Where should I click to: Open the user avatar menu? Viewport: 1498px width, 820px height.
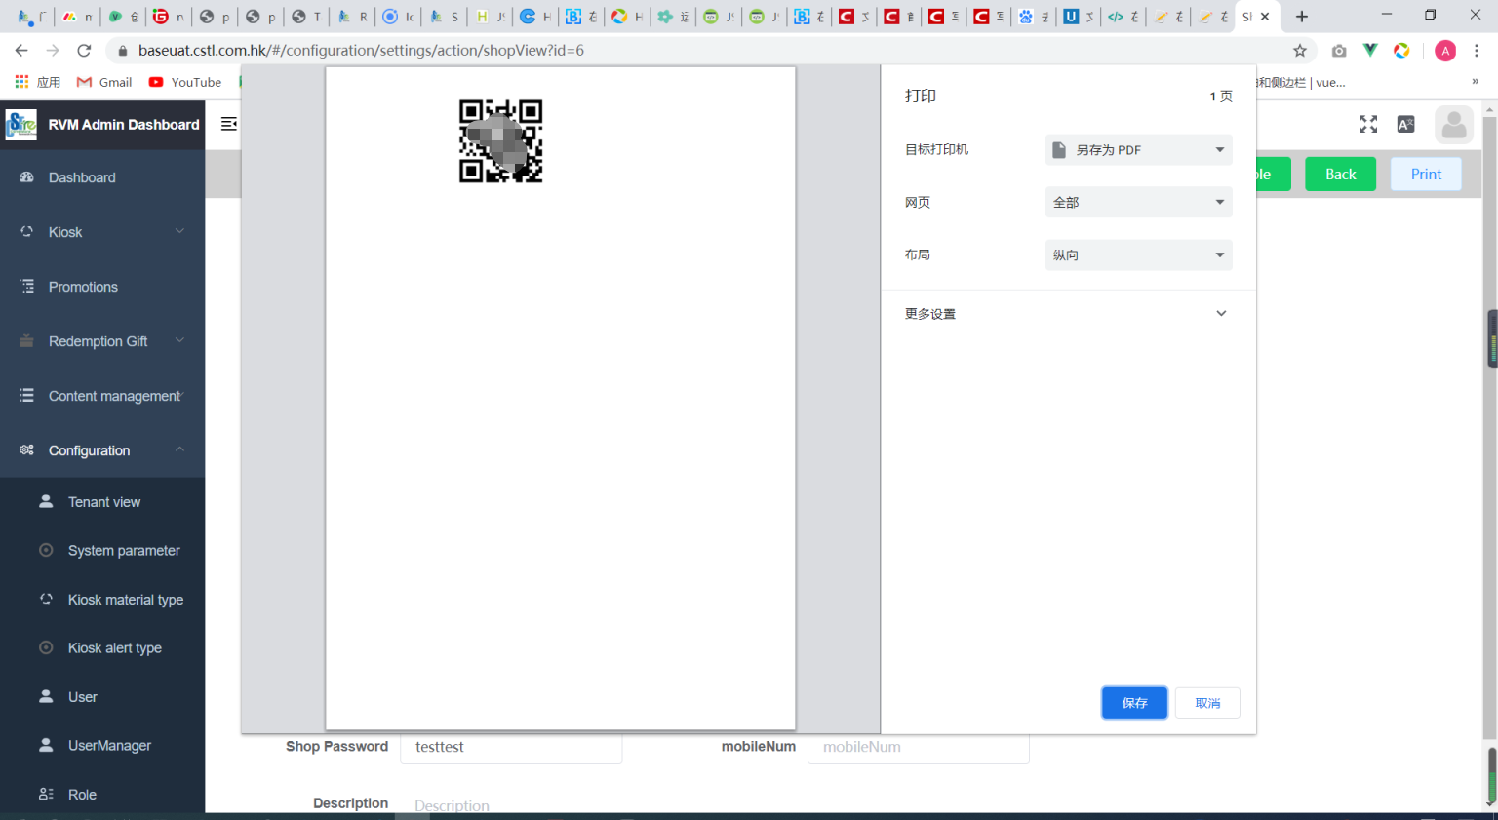1454,125
